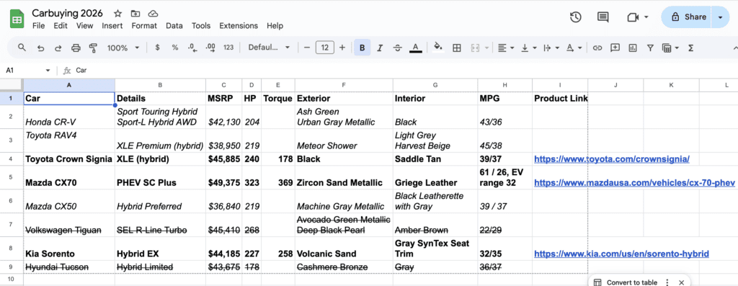Open the zoom 100% dropdown
Screen dimensions: 738x286
tap(123, 48)
